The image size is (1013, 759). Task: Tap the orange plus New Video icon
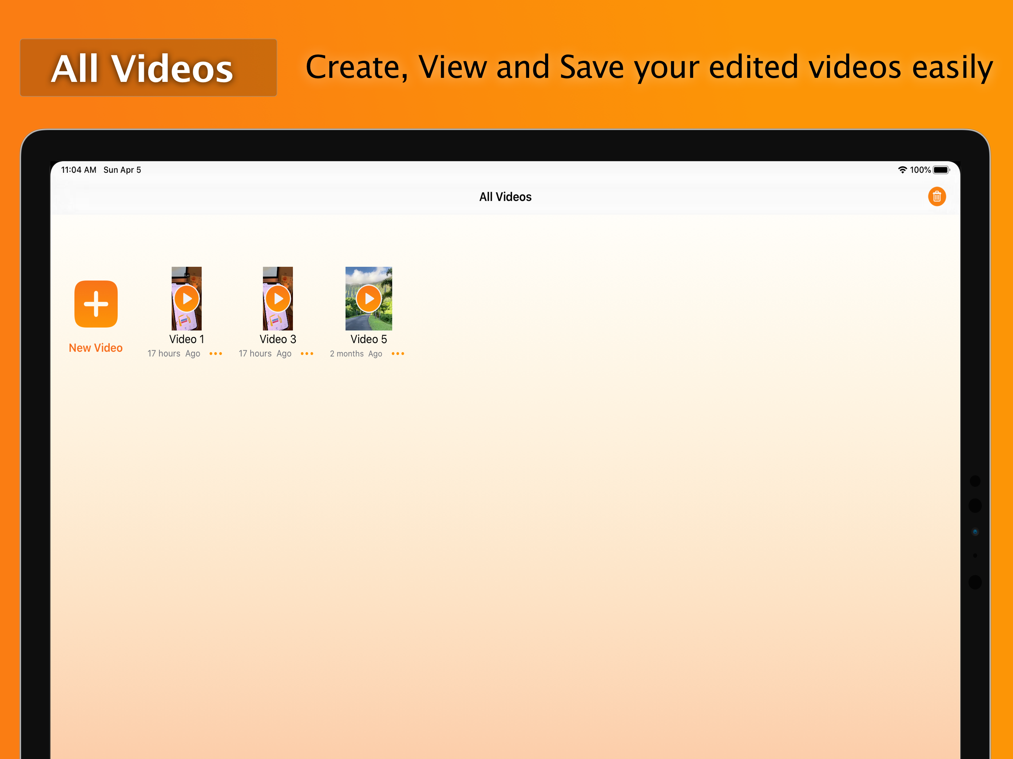tap(96, 304)
